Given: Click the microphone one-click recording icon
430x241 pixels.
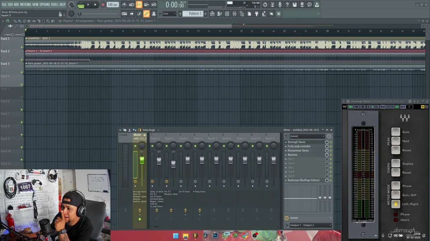Looking at the screenshot, I should [280, 5].
